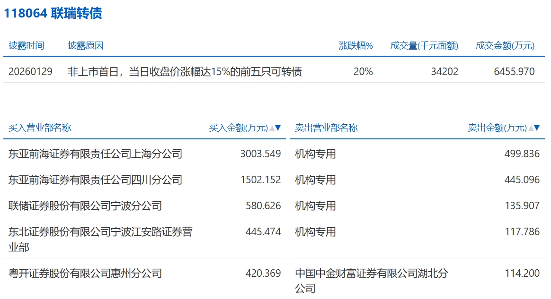The width and height of the screenshot is (551, 299).
Task: Click 粤开证券股份有限公司惠州分公司 entry
Action: (x=85, y=273)
